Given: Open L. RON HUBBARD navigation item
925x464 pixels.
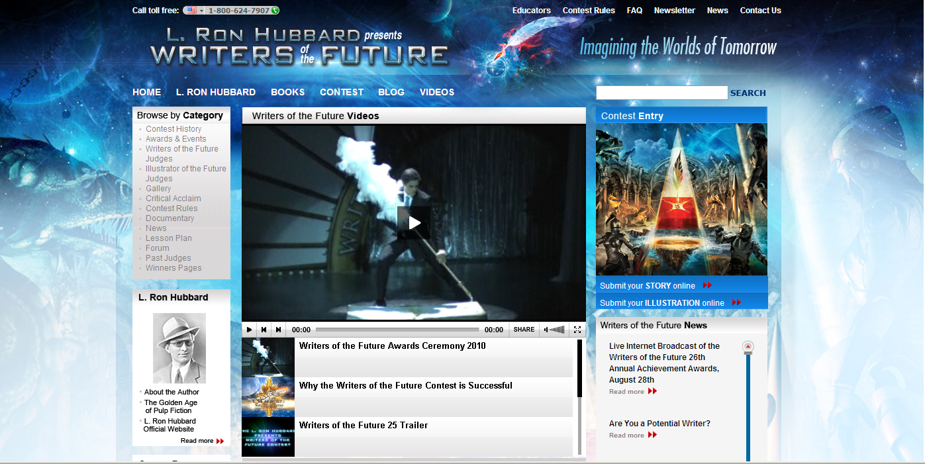Looking at the screenshot, I should 216,92.
